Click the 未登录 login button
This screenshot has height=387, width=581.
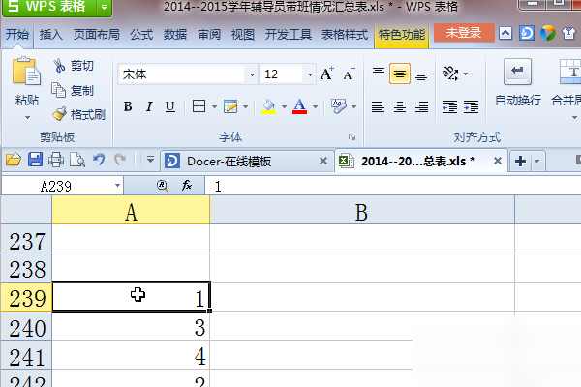click(x=464, y=33)
